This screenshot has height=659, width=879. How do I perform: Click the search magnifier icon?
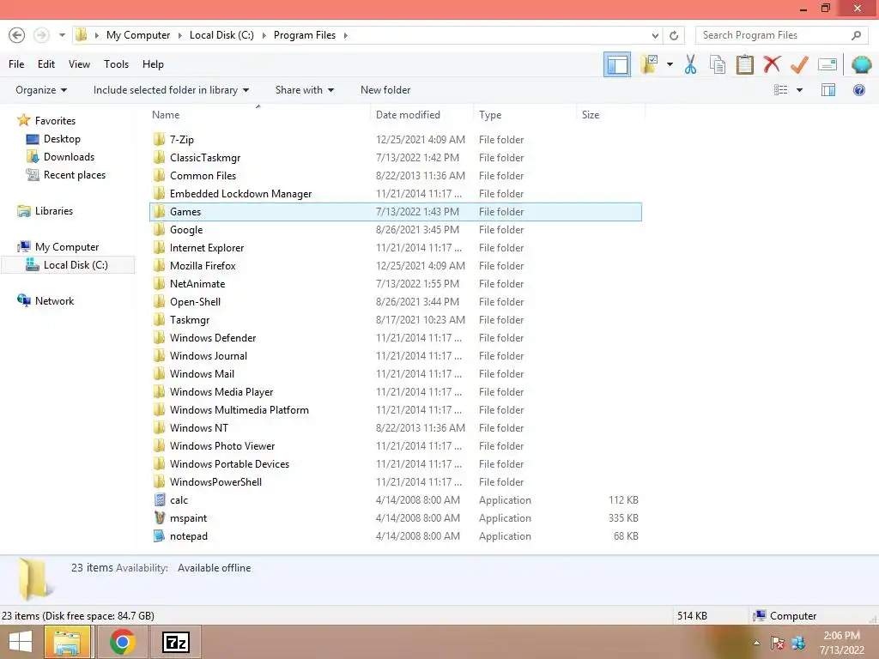[x=856, y=35]
